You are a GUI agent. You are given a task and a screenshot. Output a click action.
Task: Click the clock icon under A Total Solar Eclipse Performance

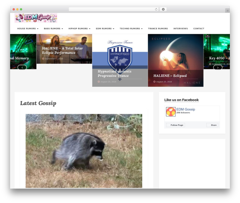[x=43, y=59]
